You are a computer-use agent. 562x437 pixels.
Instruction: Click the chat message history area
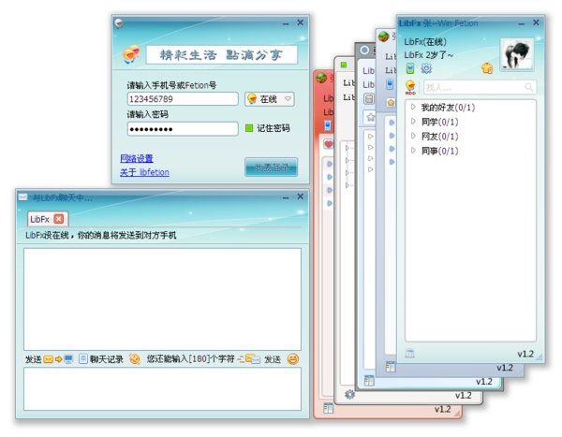click(x=162, y=299)
